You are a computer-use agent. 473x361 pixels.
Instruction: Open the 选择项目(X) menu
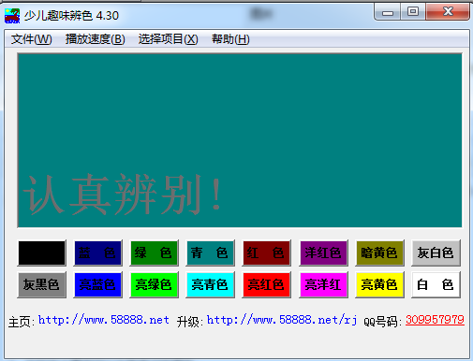pyautogui.click(x=169, y=39)
